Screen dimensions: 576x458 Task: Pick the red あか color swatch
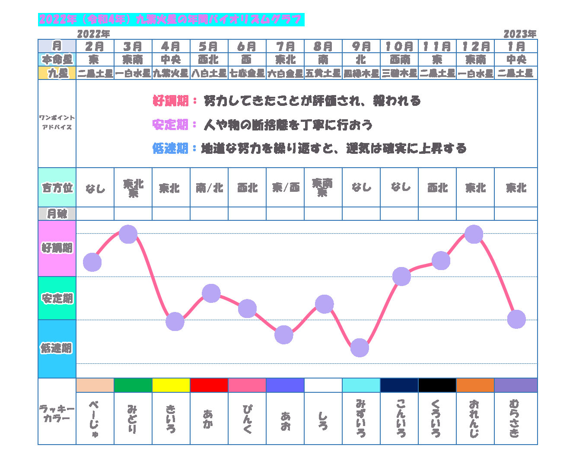(209, 385)
